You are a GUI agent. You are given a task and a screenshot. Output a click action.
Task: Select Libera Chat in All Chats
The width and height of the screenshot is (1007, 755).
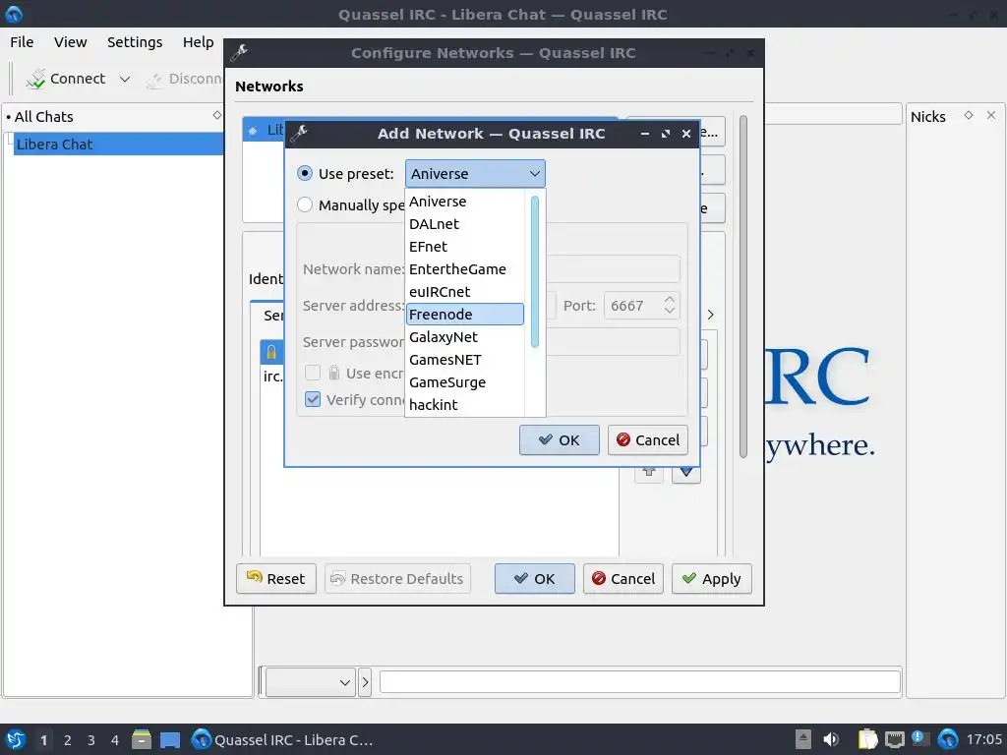click(118, 144)
